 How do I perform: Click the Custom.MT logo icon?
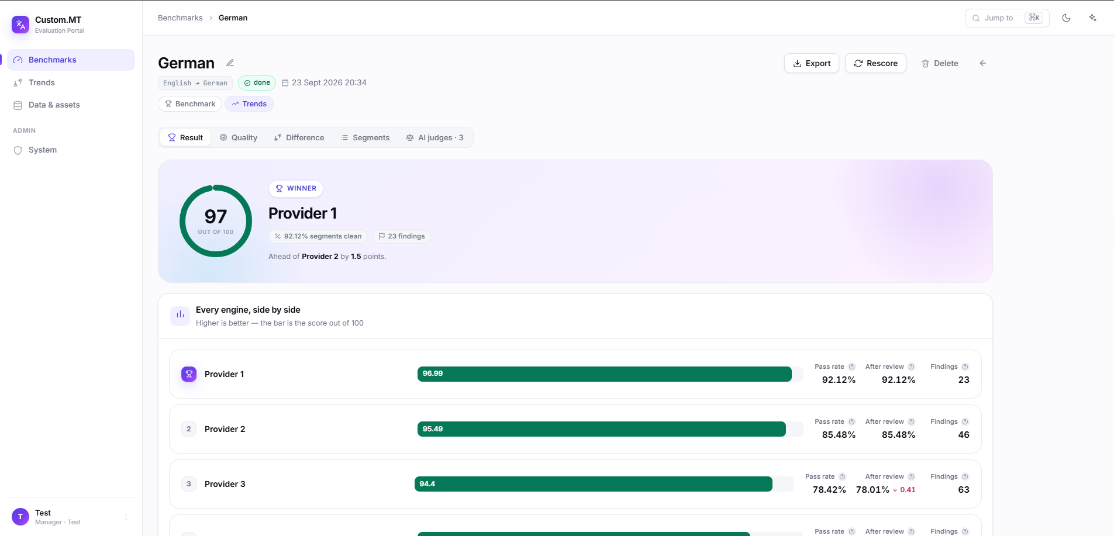20,25
